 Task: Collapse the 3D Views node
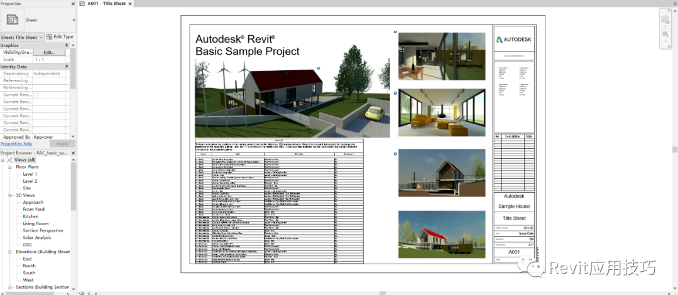point(10,195)
